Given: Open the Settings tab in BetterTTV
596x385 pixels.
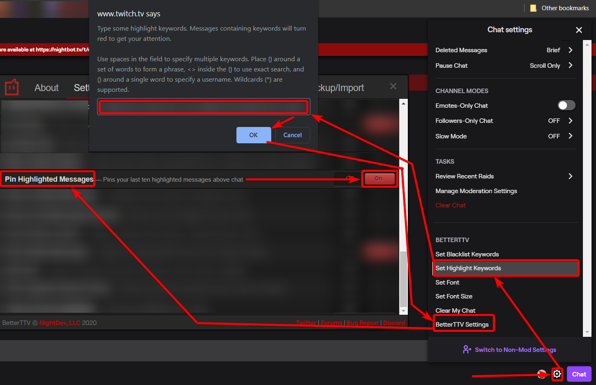Looking at the screenshot, I should click(81, 88).
